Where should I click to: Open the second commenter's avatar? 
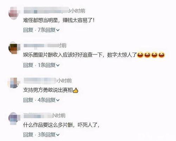14,48
